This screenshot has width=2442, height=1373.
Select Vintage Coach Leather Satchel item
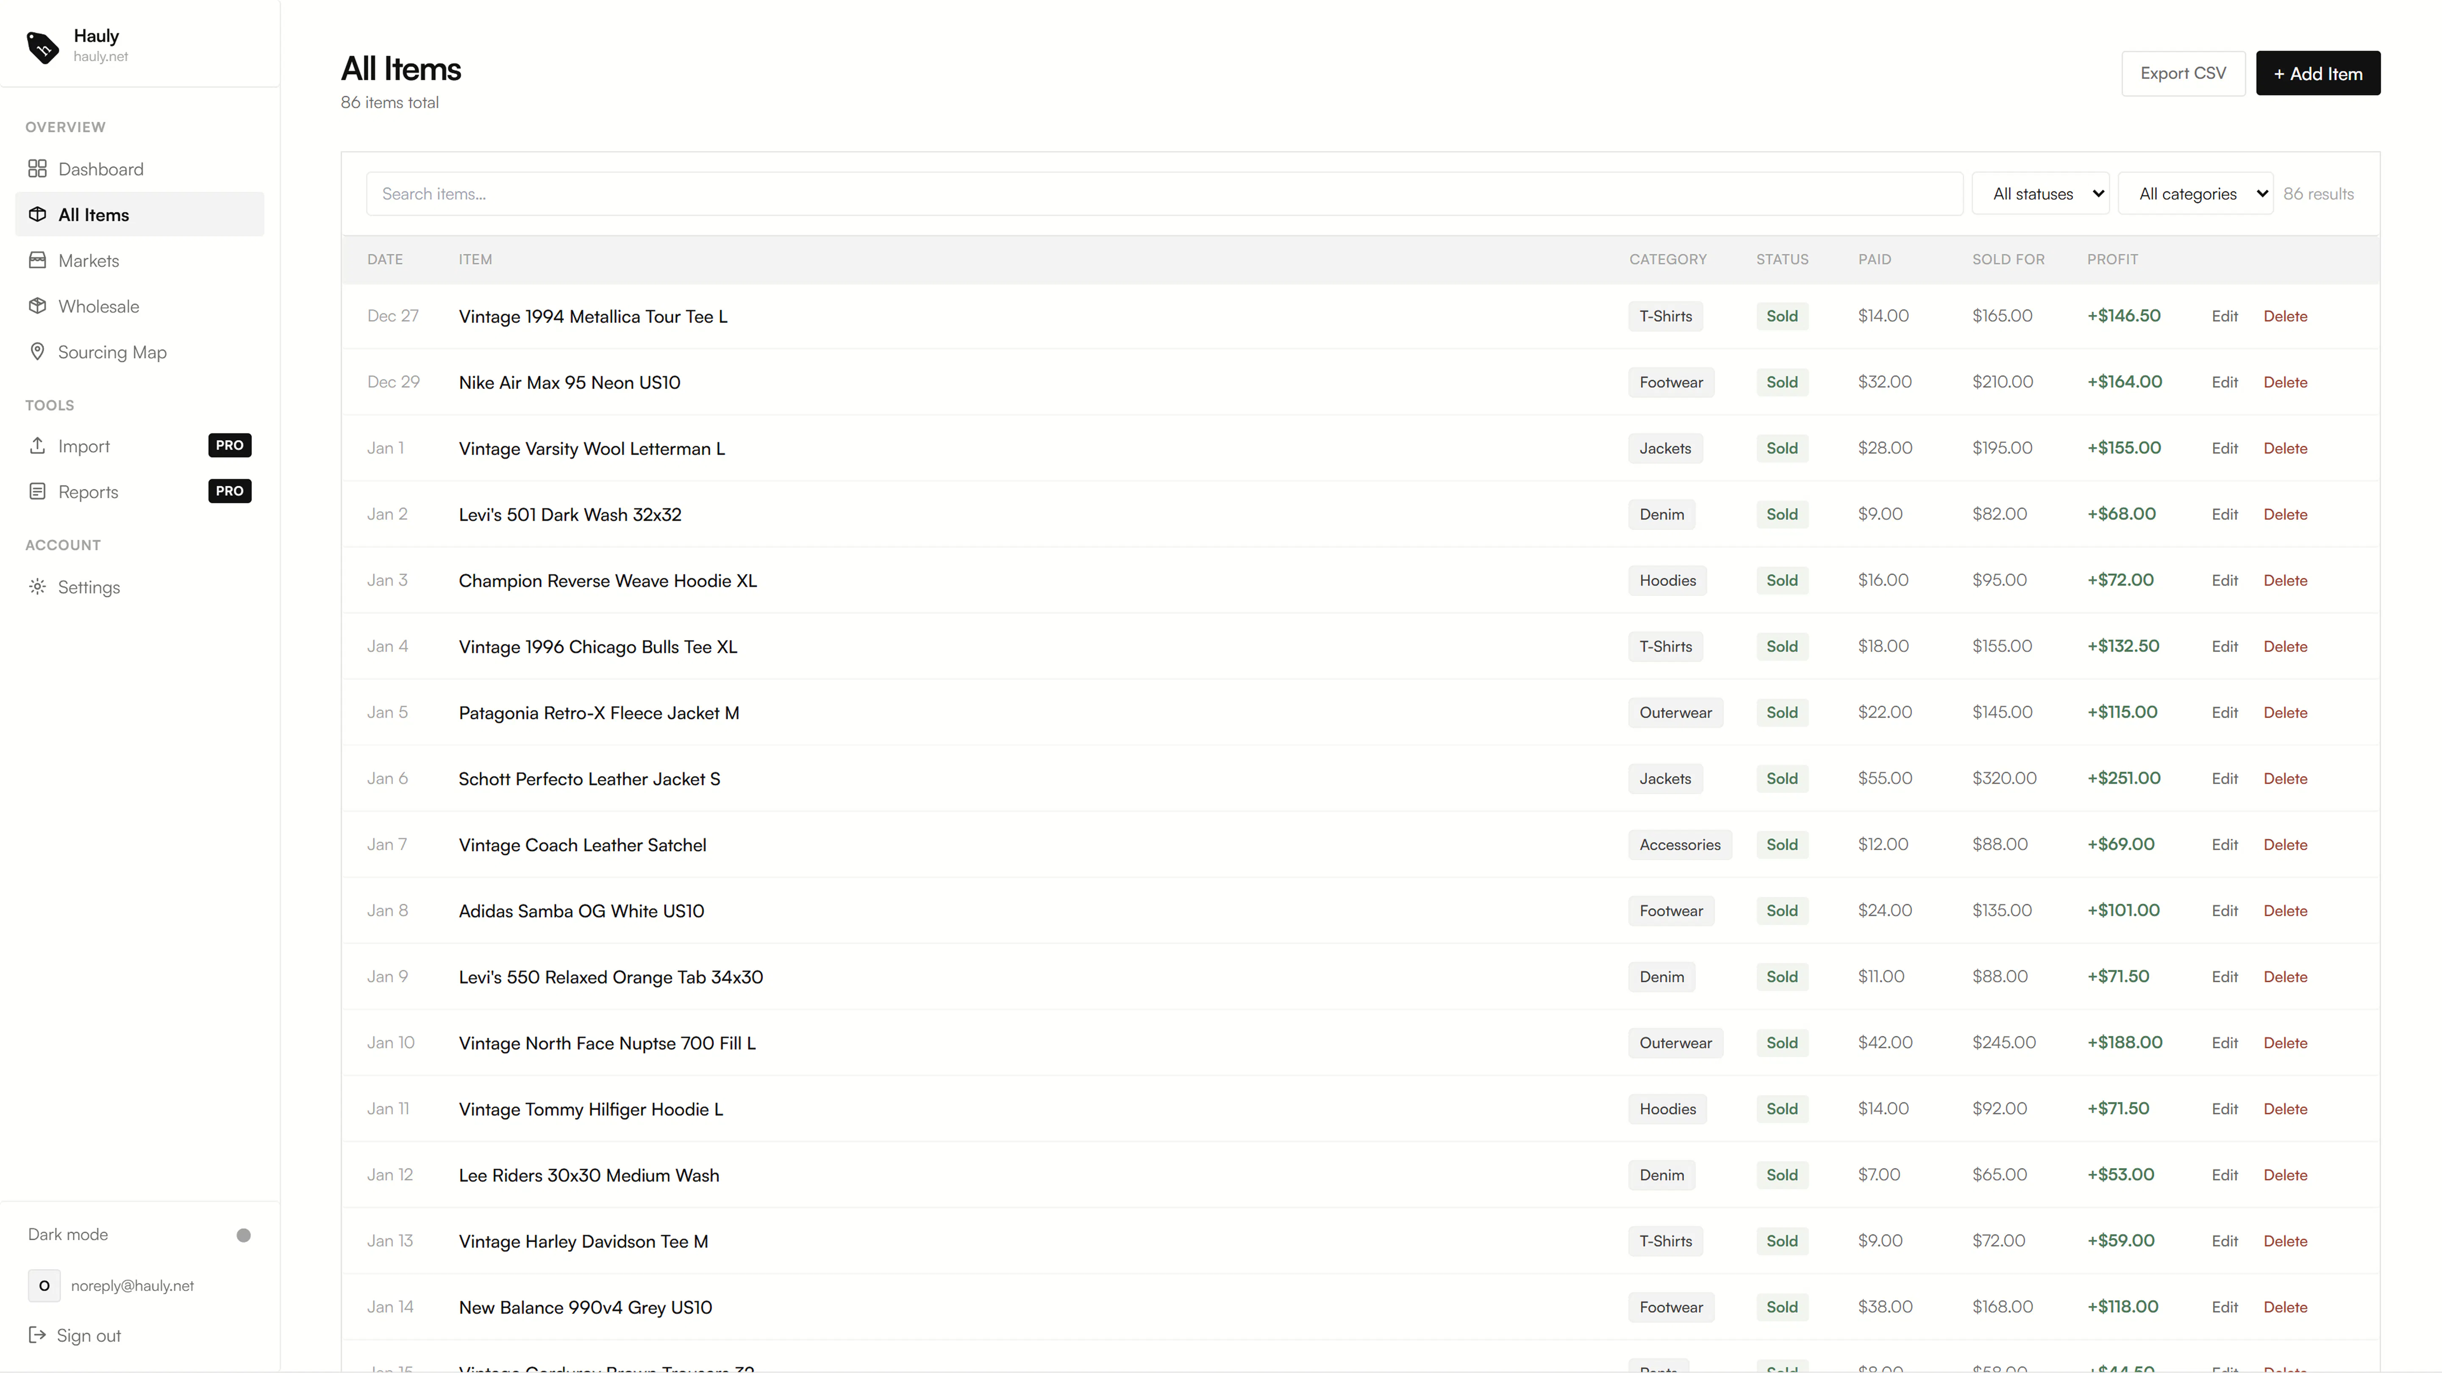pos(582,845)
